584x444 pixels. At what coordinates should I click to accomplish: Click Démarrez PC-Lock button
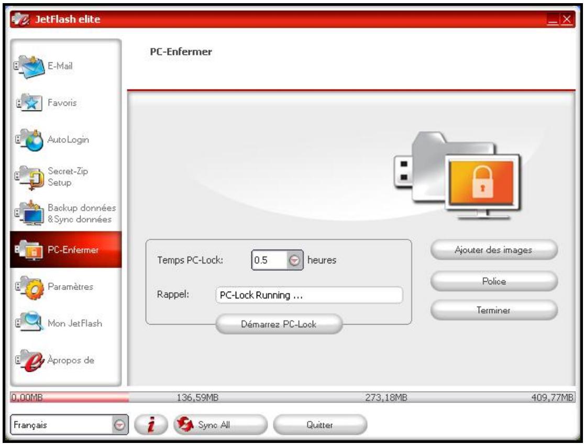(x=279, y=324)
